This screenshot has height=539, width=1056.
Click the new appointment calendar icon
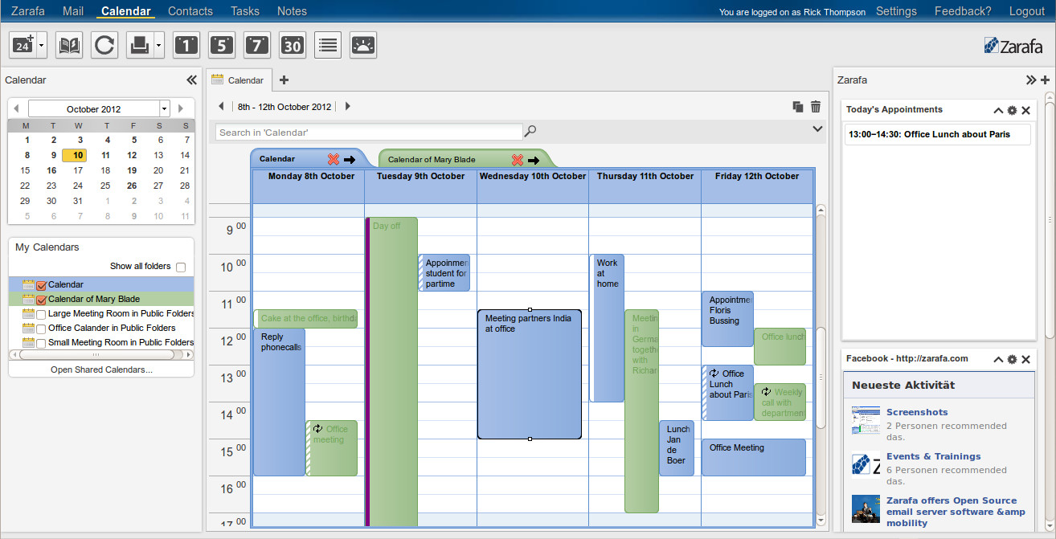pos(23,45)
